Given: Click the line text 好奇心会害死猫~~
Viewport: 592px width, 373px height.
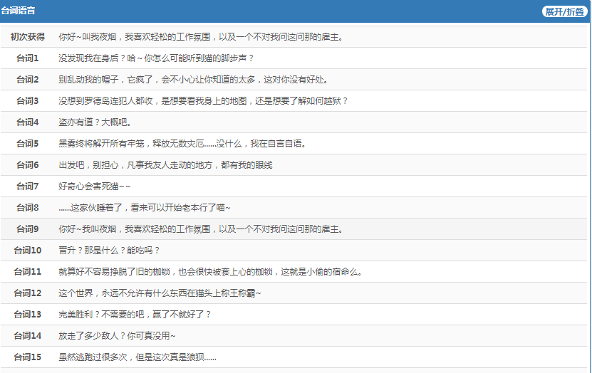Looking at the screenshot, I should point(95,186).
